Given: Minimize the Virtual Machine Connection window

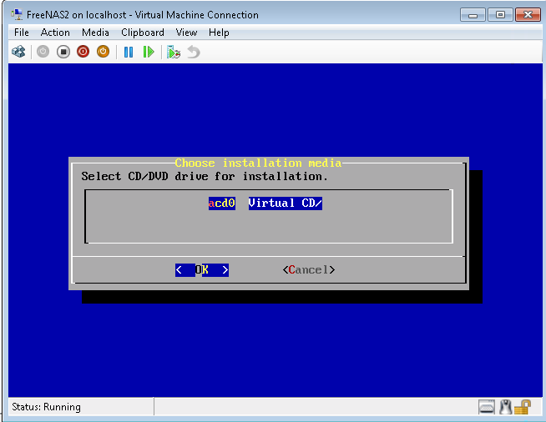Looking at the screenshot, I should pos(473,15).
